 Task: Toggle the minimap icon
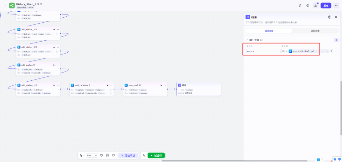(x=113, y=155)
